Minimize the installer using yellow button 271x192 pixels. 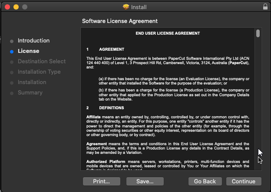[16, 7]
